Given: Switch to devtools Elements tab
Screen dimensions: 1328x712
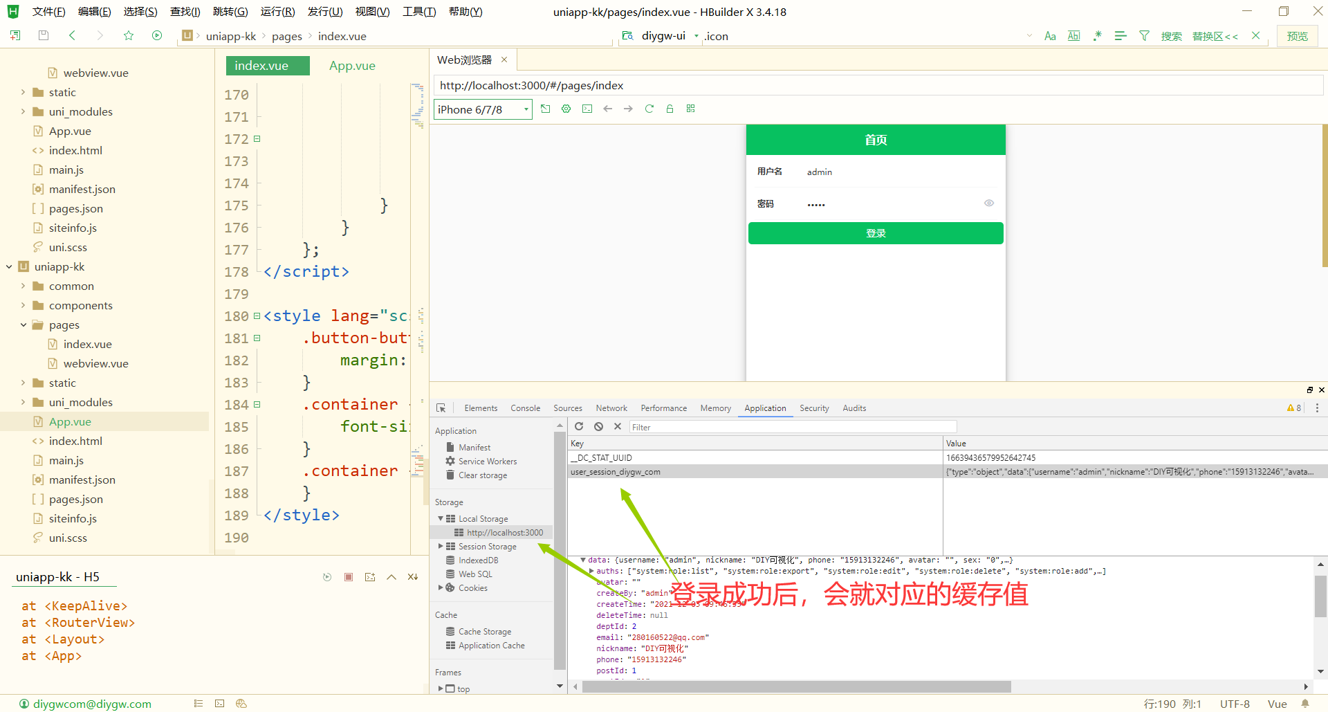Looking at the screenshot, I should coord(481,408).
